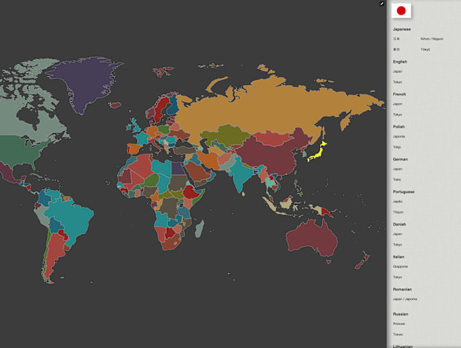Select the English heading in sidebar

coord(400,62)
